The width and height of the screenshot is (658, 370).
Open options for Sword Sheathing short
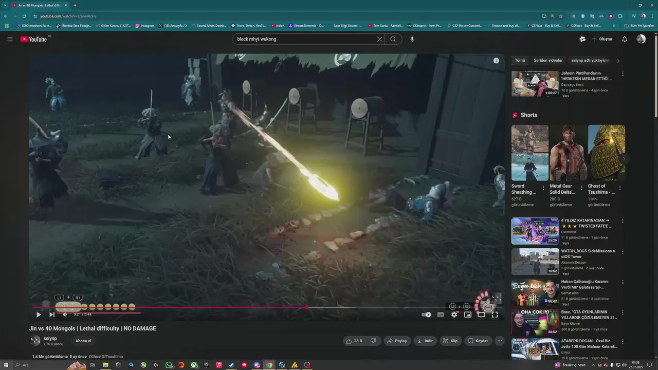543,188
